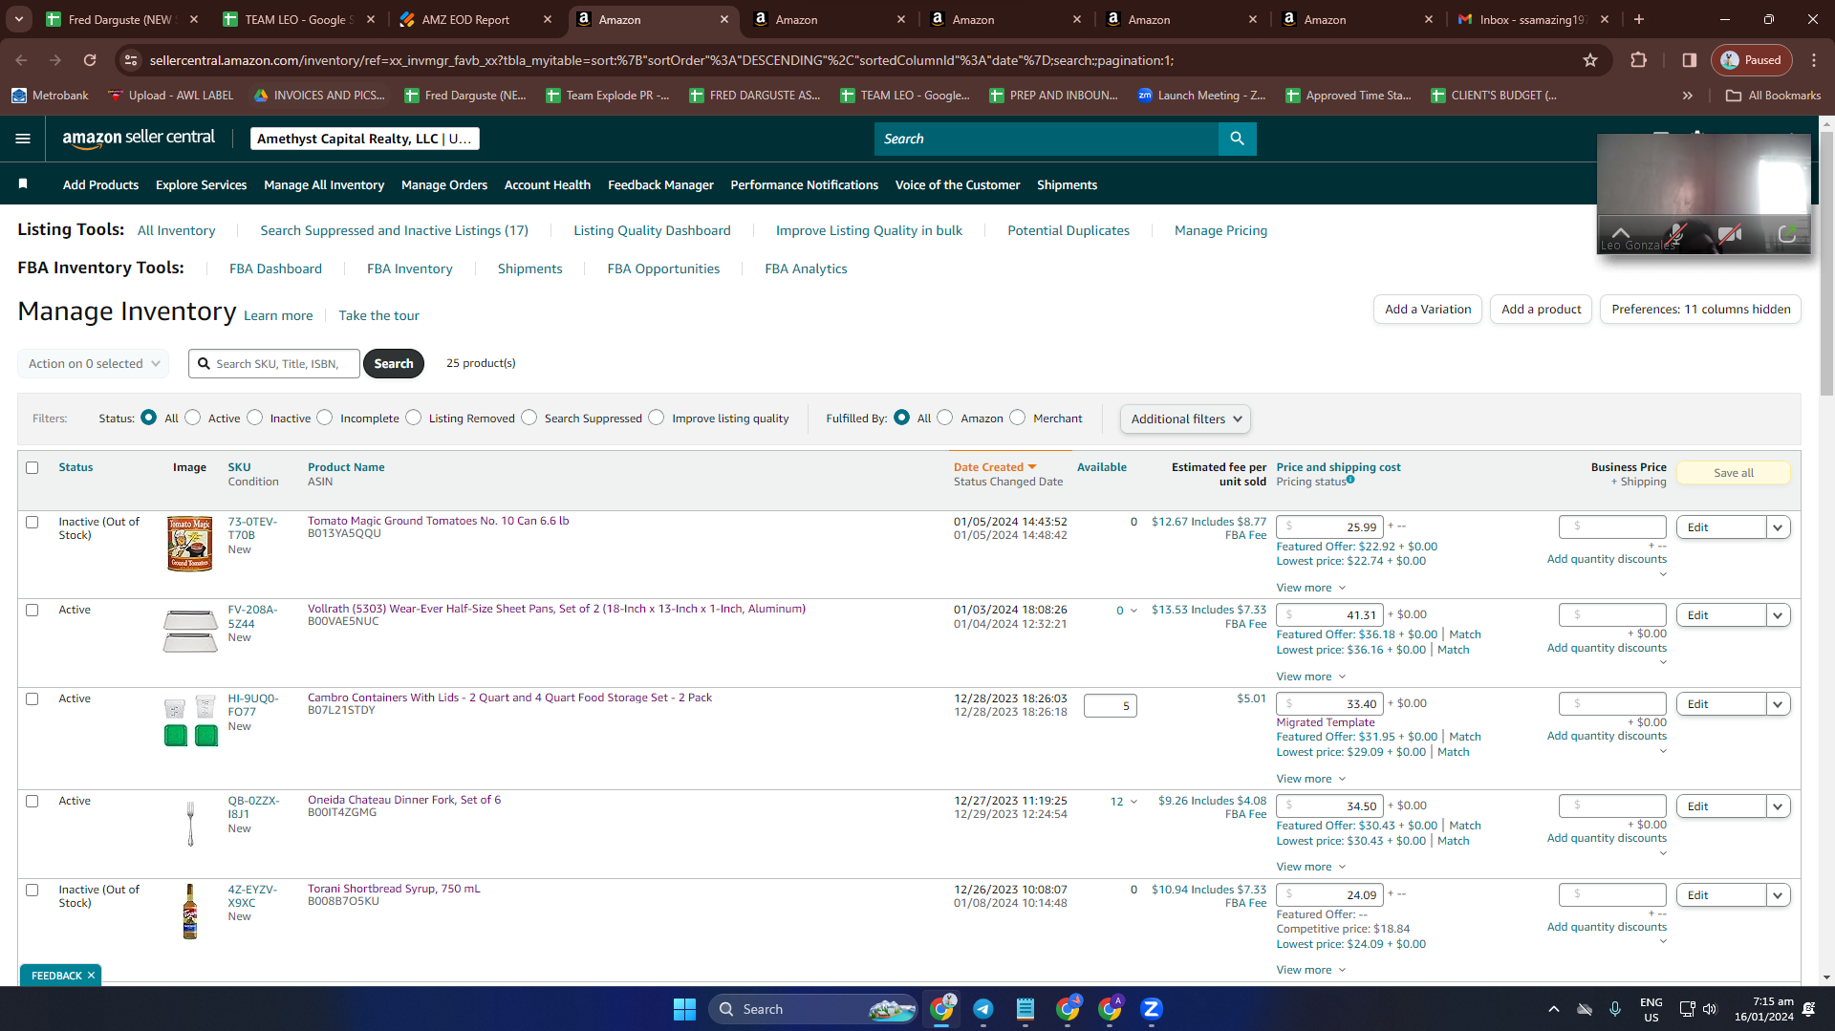Screen dimensions: 1835x1031
Task: Show more bookmarks with the double chevron
Action: point(1688,96)
